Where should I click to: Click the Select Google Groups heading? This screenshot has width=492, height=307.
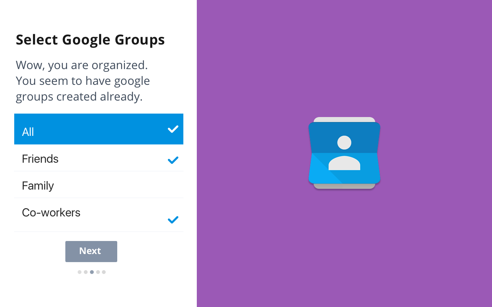pyautogui.click(x=90, y=40)
